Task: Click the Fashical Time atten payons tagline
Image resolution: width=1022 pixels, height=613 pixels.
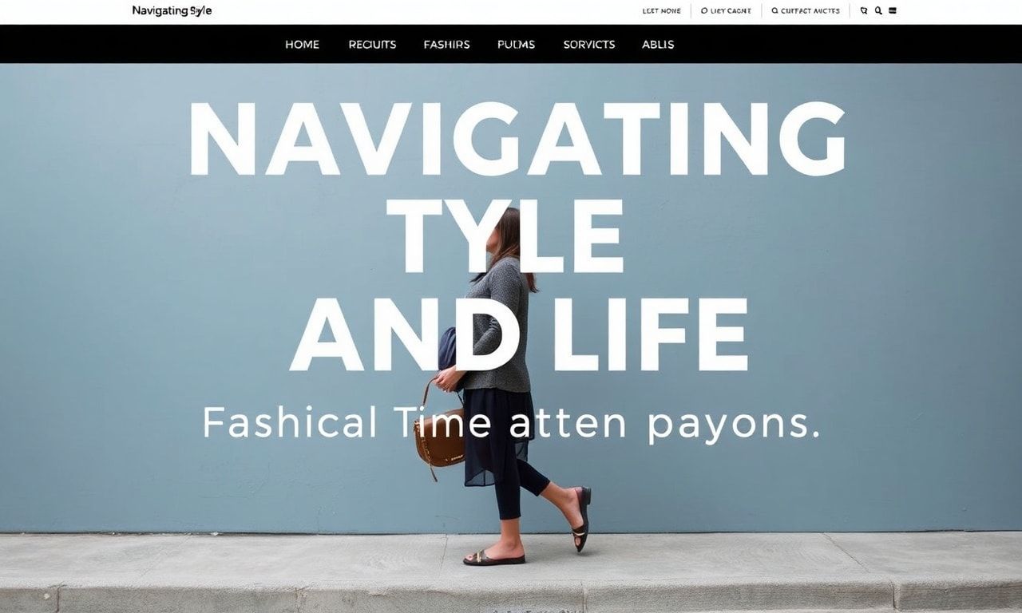Action: point(511,423)
